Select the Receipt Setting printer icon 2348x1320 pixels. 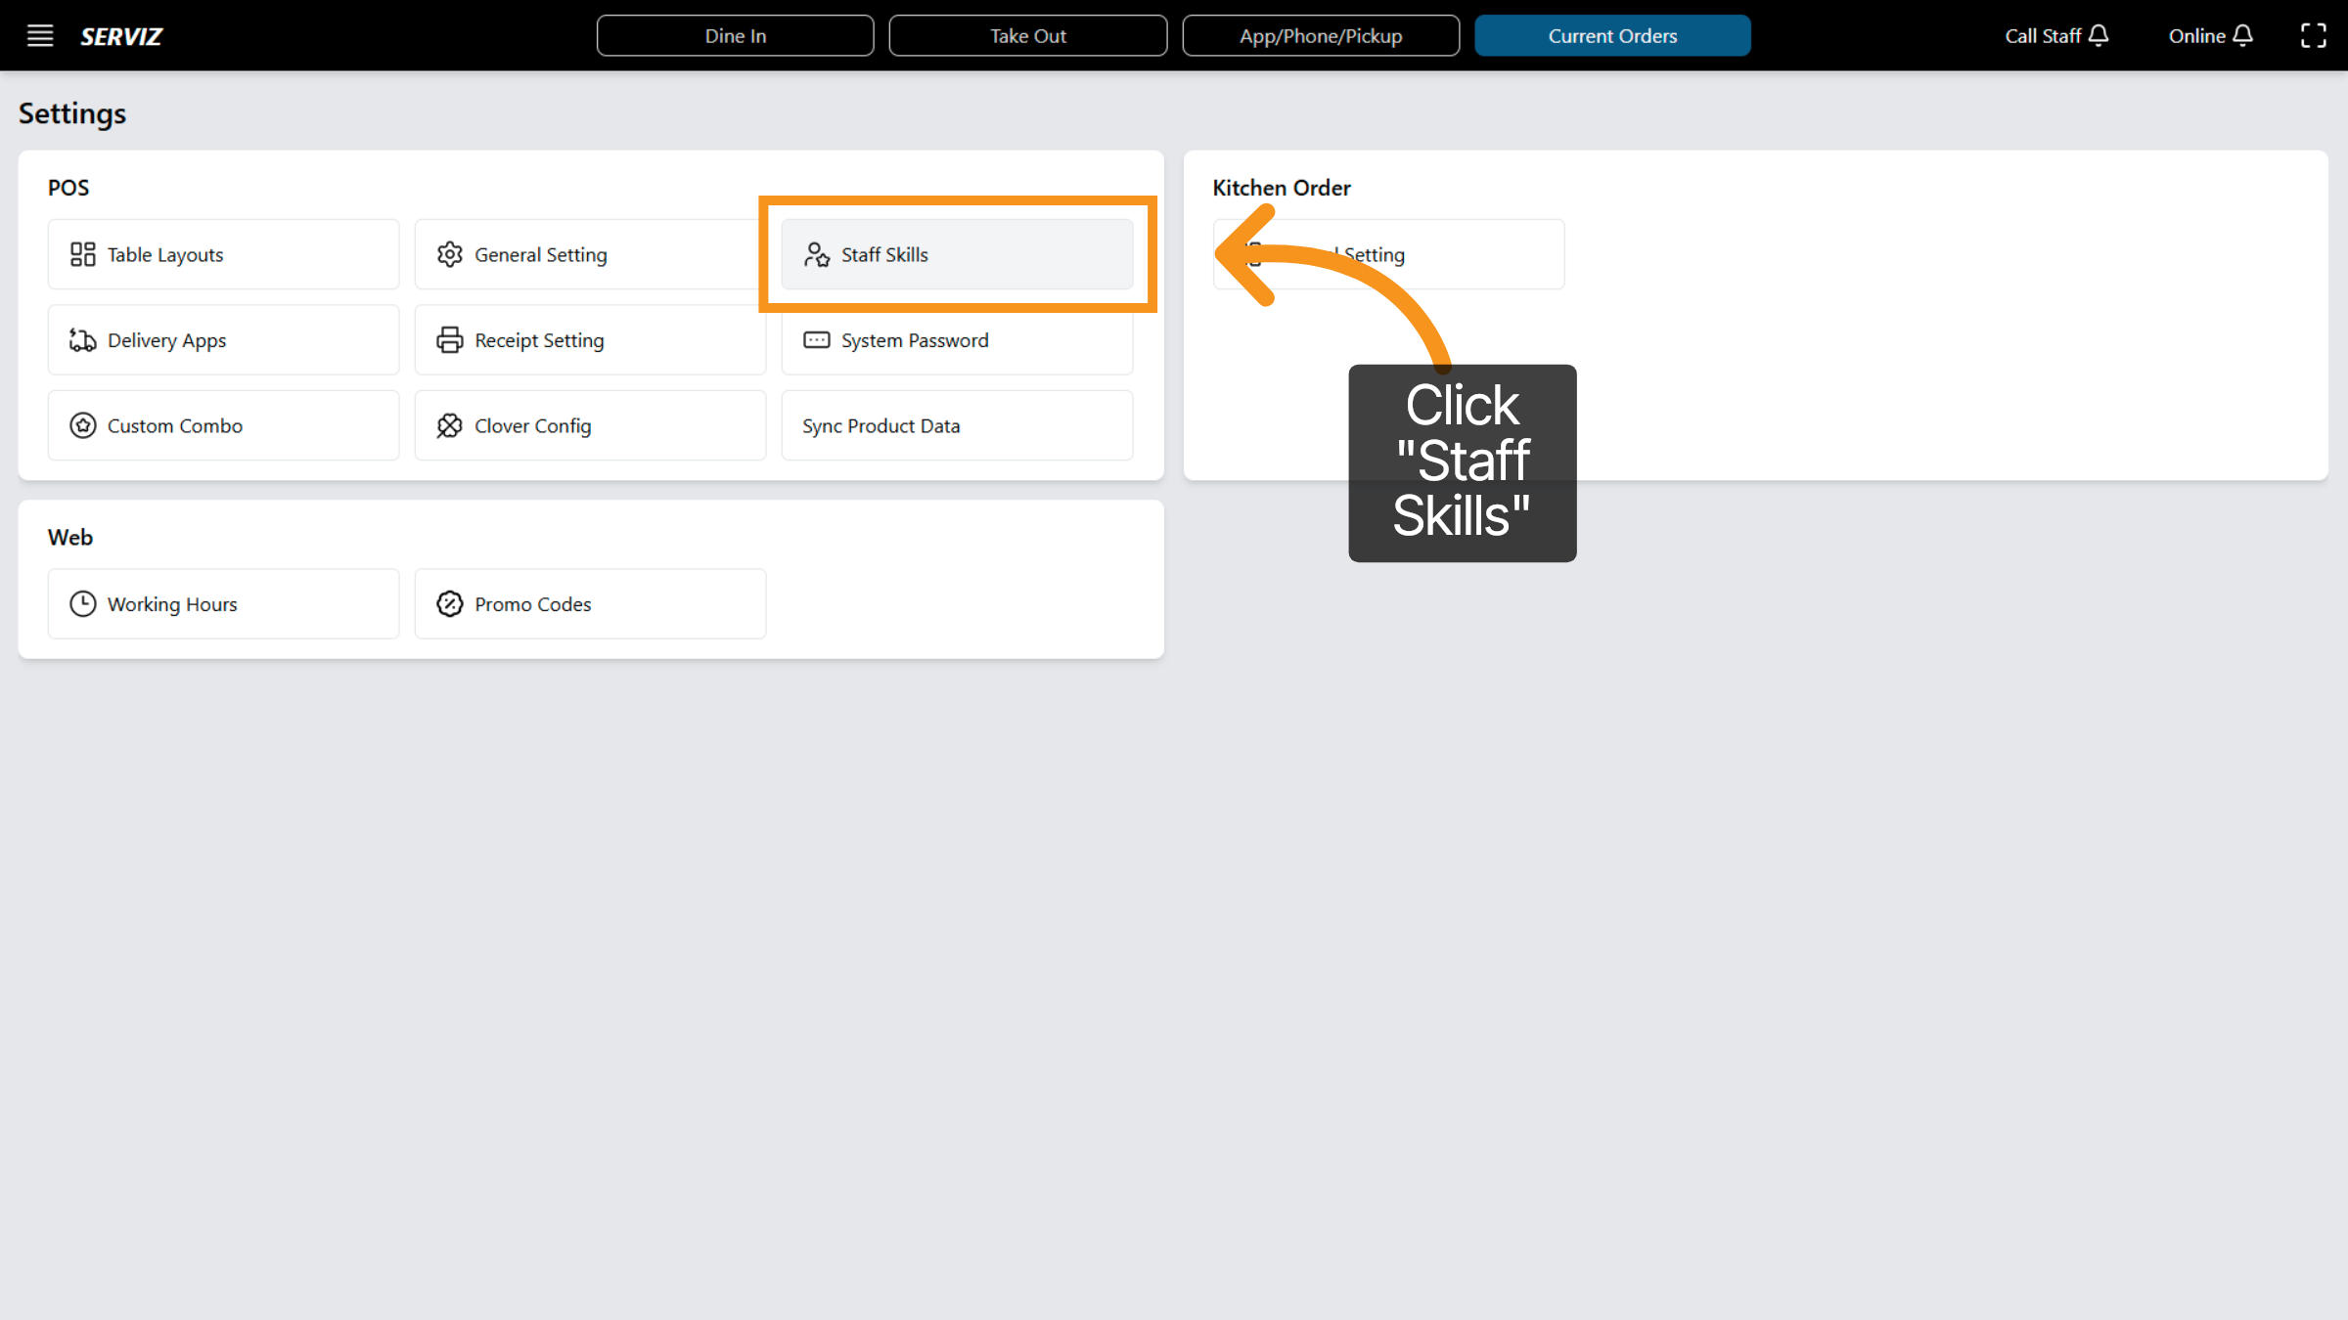(x=450, y=339)
